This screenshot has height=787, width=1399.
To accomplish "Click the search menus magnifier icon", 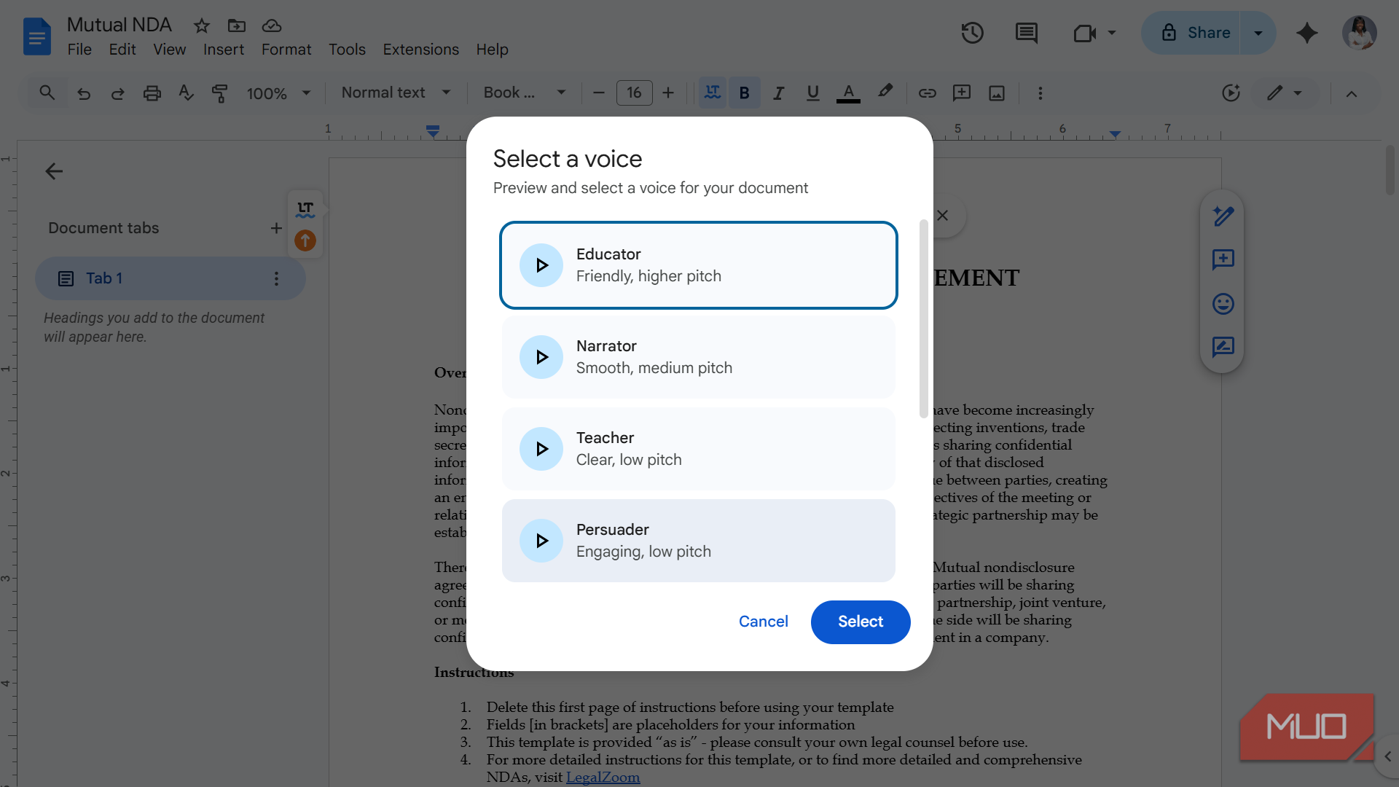I will tap(47, 93).
